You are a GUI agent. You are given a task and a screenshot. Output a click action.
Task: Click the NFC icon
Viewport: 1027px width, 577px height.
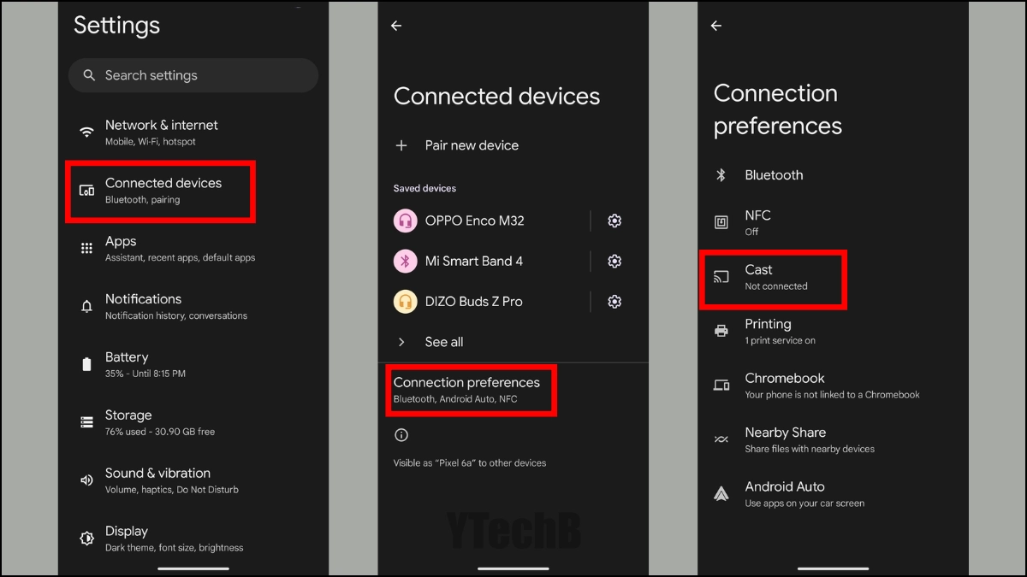pyautogui.click(x=721, y=222)
